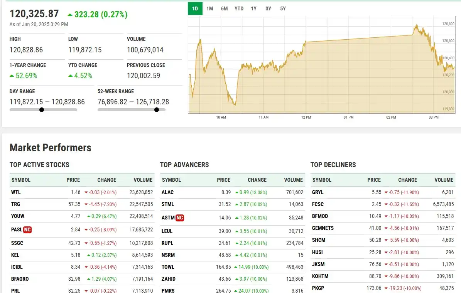This screenshot has width=461, height=293.
Task: Click the Top Advancers heading
Action: coord(184,165)
